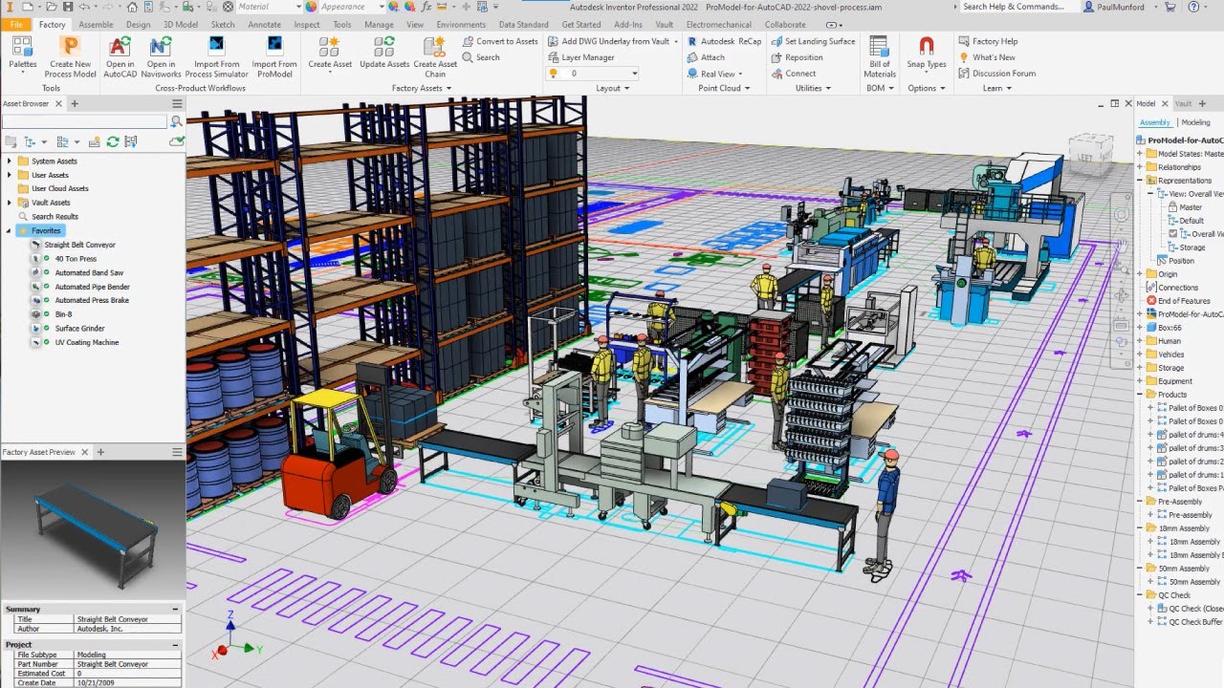
Task: Expand the System Assets folder
Action: pyautogui.click(x=11, y=161)
